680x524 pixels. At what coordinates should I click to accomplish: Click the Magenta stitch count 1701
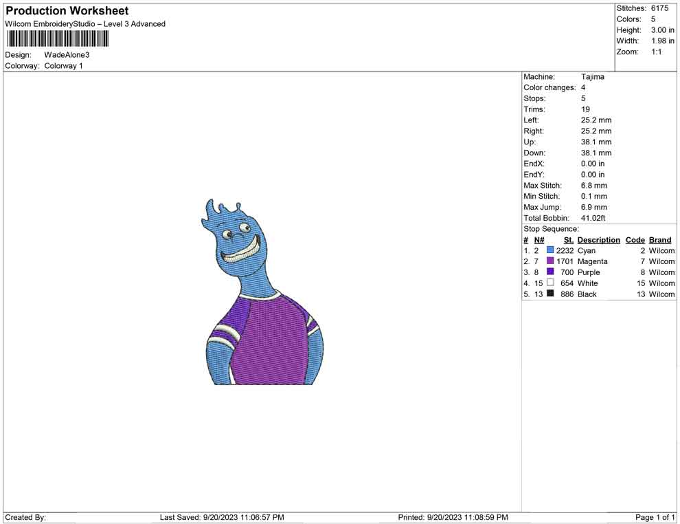pyautogui.click(x=565, y=261)
